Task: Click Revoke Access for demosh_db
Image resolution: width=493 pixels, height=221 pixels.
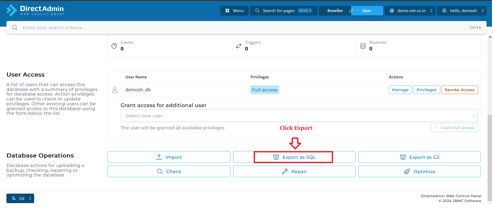Action: click(459, 90)
